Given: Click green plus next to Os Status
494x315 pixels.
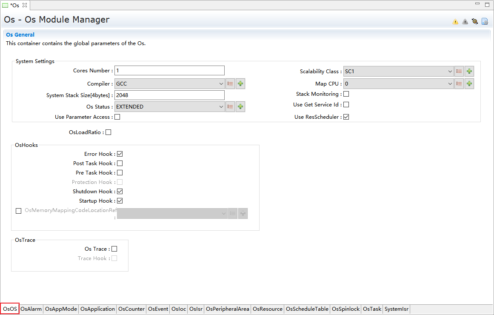Looking at the screenshot, I should (240, 107).
